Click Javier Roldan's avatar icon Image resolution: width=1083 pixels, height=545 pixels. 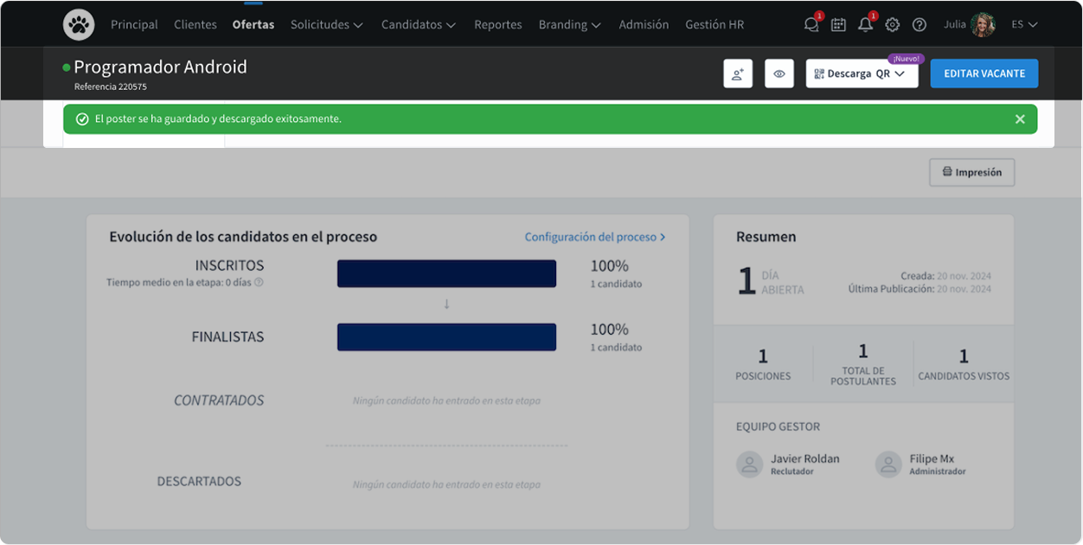pyautogui.click(x=749, y=465)
